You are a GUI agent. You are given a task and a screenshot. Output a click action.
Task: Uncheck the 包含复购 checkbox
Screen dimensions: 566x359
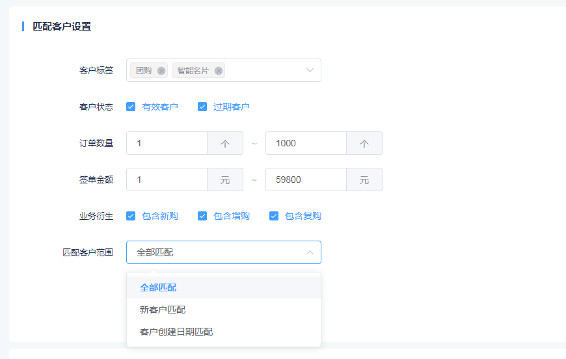coord(274,216)
